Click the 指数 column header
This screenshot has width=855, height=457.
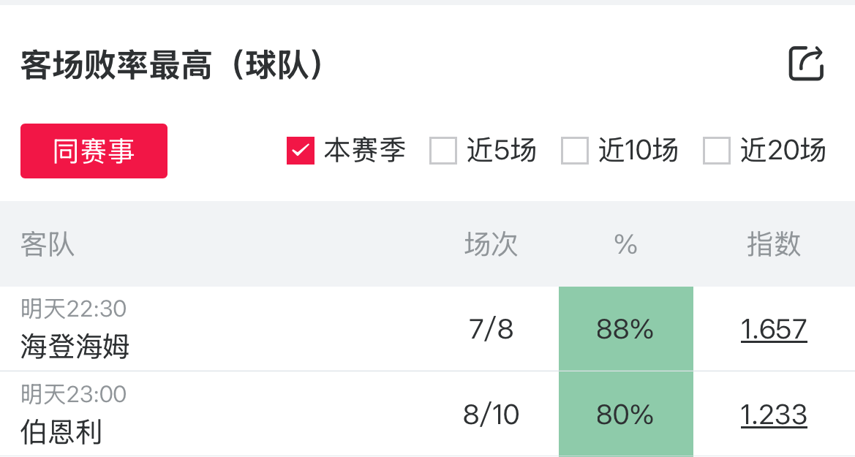pos(774,244)
